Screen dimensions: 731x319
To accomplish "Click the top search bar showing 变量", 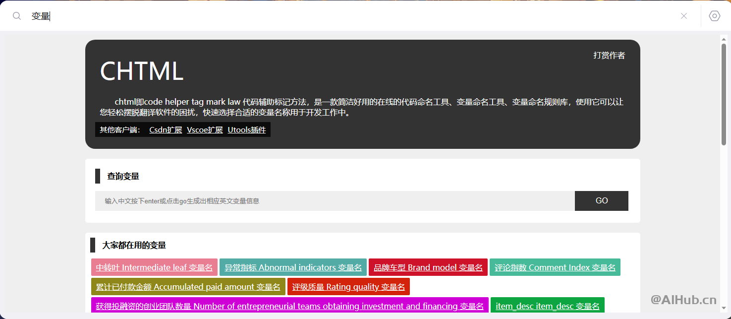I will point(149,15).
